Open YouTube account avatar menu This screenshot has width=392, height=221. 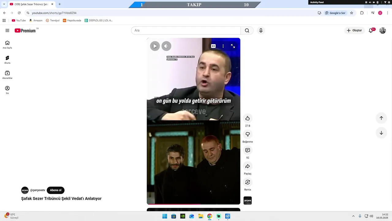383,30
